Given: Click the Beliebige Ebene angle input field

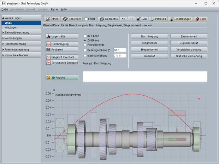Looking at the screenshot, I should click(x=120, y=50).
